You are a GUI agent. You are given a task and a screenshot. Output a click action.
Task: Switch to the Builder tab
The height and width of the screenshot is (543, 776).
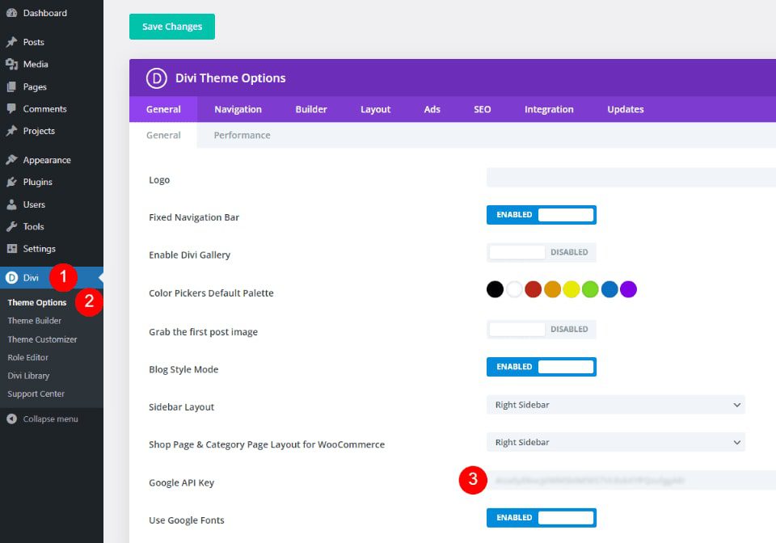click(311, 108)
